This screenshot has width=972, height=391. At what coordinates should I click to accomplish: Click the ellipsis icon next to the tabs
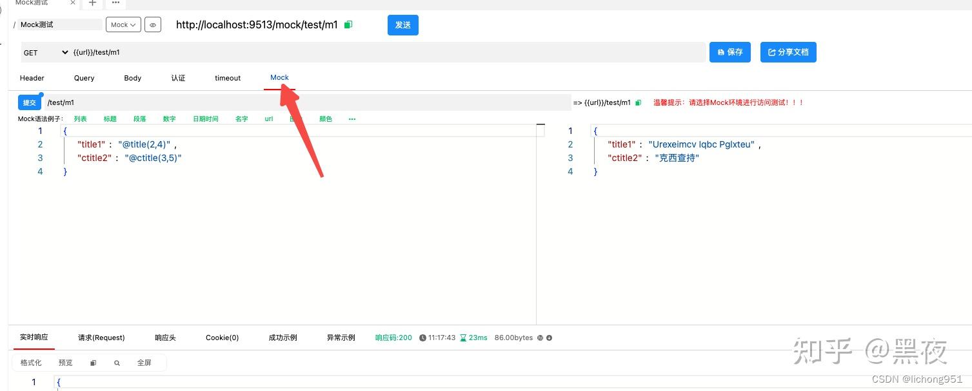(115, 5)
